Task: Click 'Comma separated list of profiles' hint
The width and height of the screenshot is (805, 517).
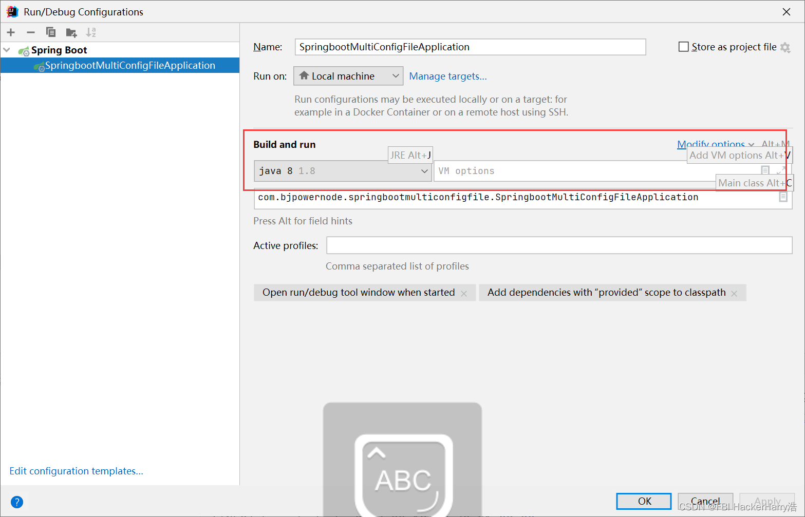Action: (397, 266)
